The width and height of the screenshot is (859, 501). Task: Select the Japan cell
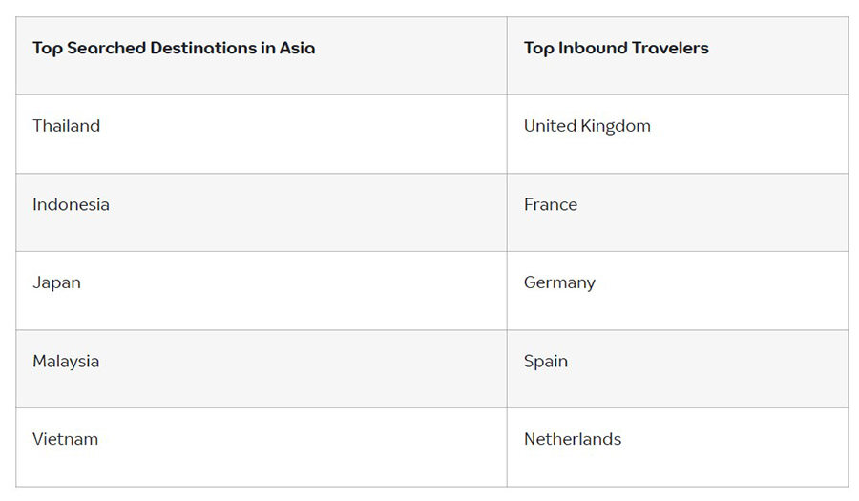pyautogui.click(x=262, y=291)
